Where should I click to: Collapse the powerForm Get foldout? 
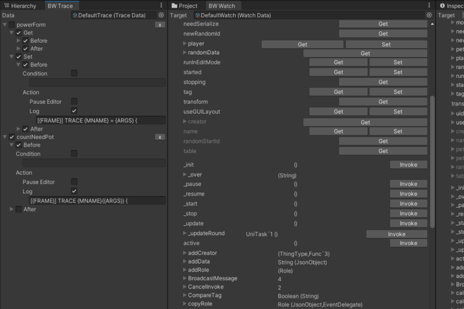12,33
